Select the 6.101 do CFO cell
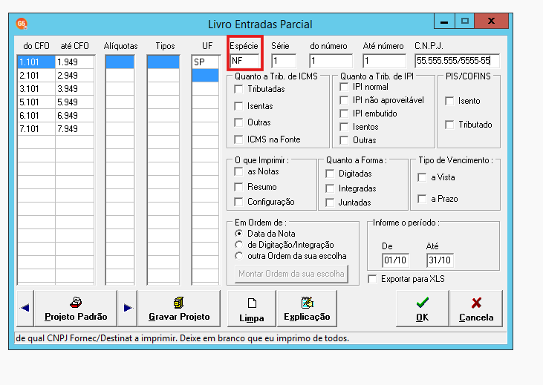The width and height of the screenshot is (543, 385). click(x=36, y=116)
